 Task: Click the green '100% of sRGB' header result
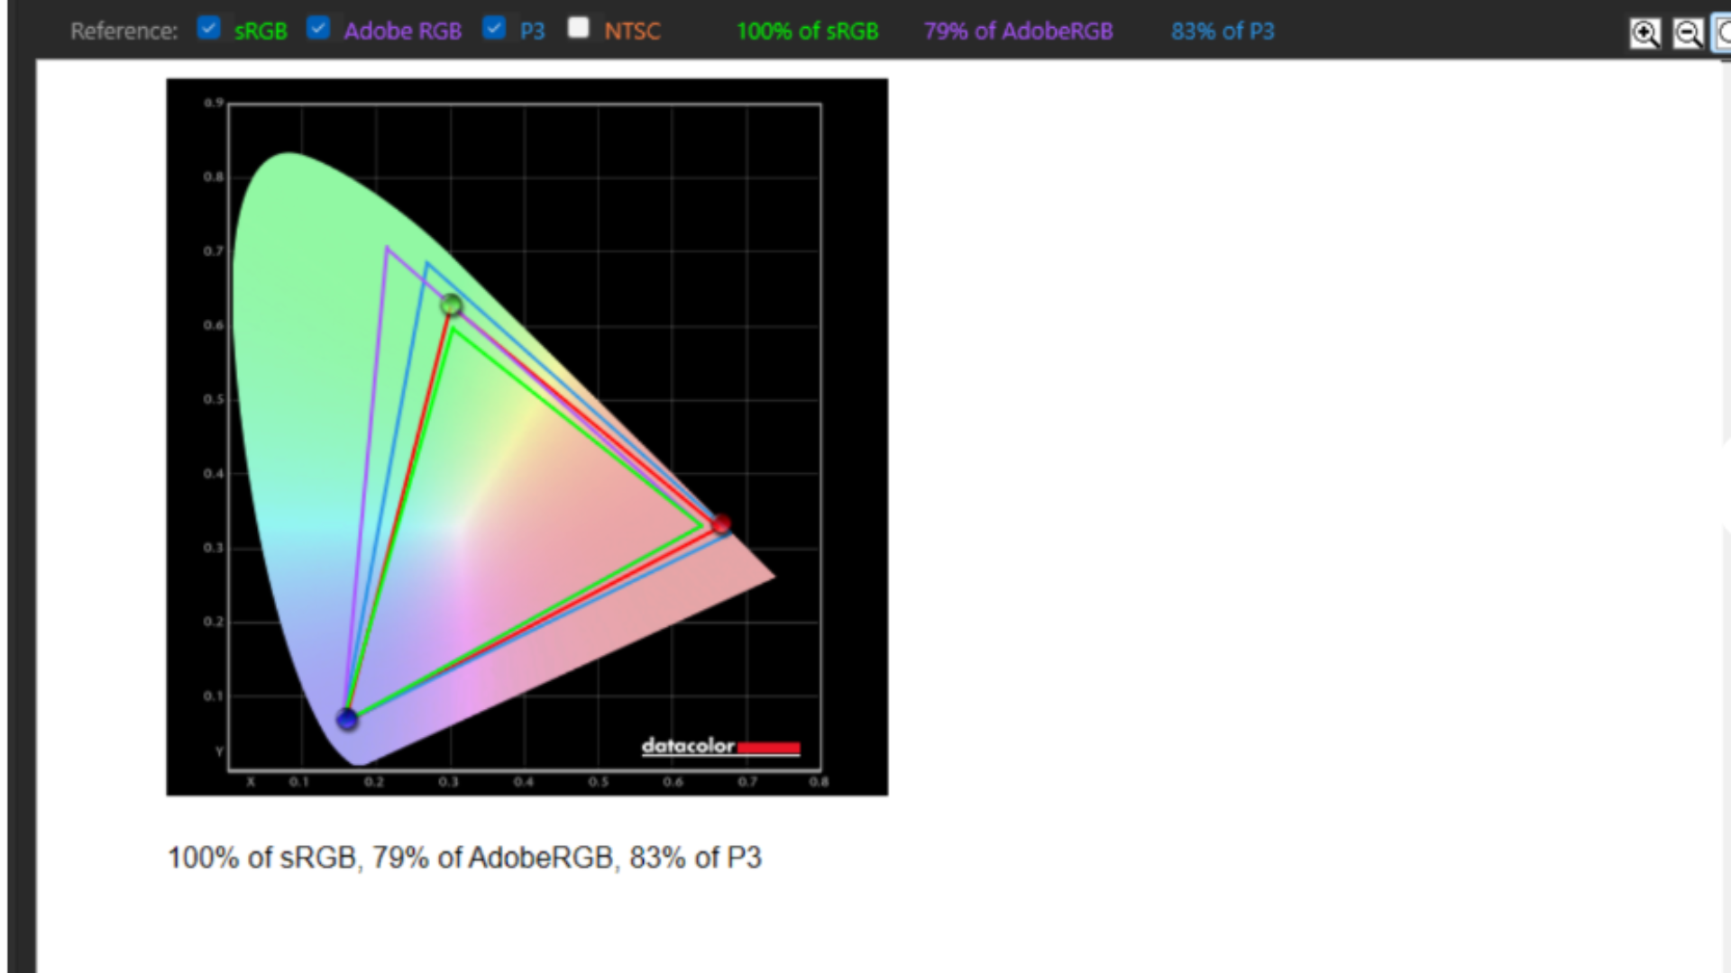point(807,32)
